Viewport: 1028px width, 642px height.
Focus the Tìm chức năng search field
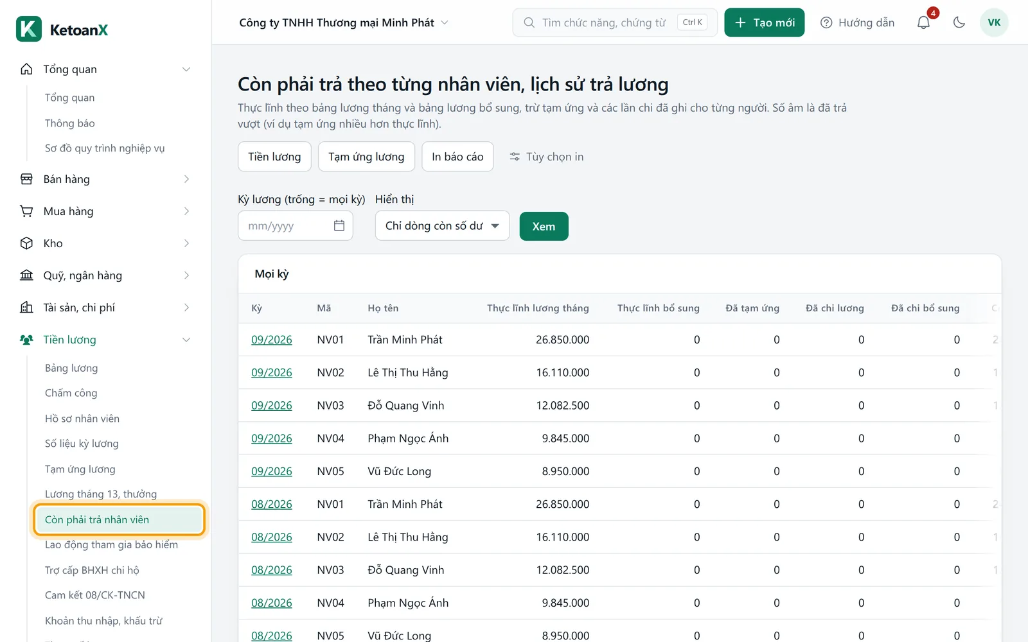tap(614, 22)
